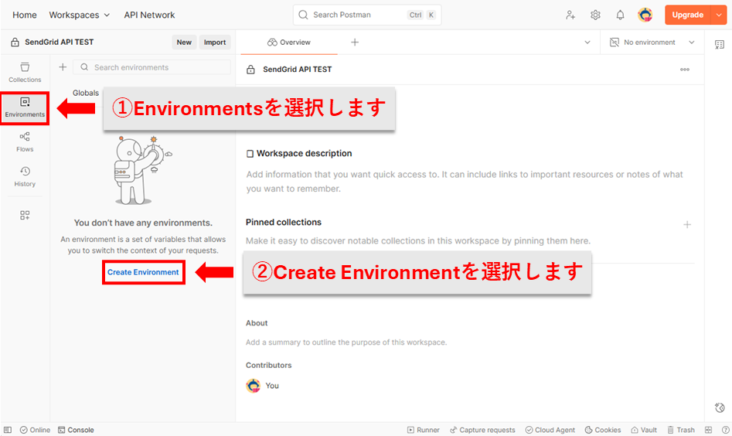Show request History panel

(25, 177)
